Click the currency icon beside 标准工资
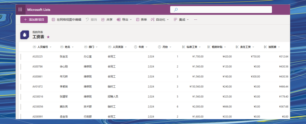Viewport: 306px width, 124px height. (184, 47)
